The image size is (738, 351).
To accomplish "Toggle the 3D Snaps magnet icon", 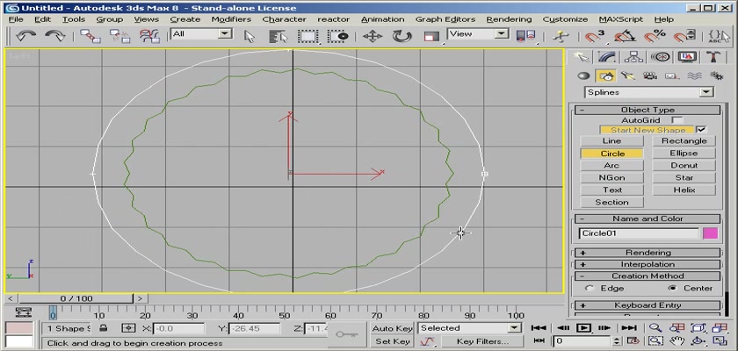I will (x=595, y=36).
